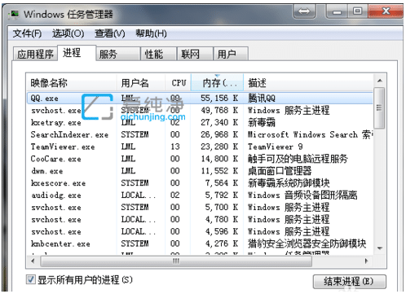This screenshot has height=294, width=406.
Task: Click the double-arrow button in title bar
Action: 304,11
